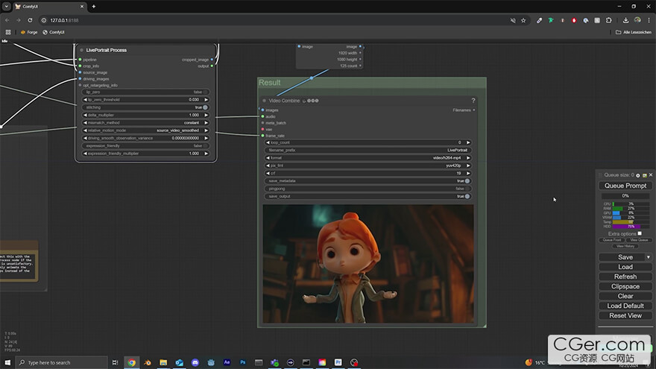The height and width of the screenshot is (369, 656).
Task: Click Queue Prompt button
Action: pyautogui.click(x=625, y=186)
